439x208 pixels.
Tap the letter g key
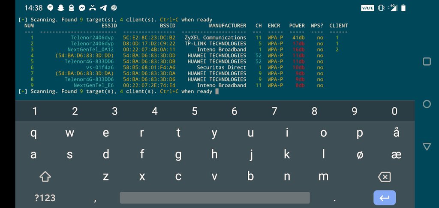pos(178,155)
